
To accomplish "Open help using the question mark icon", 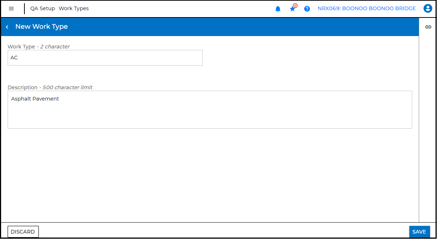I will click(x=307, y=8).
